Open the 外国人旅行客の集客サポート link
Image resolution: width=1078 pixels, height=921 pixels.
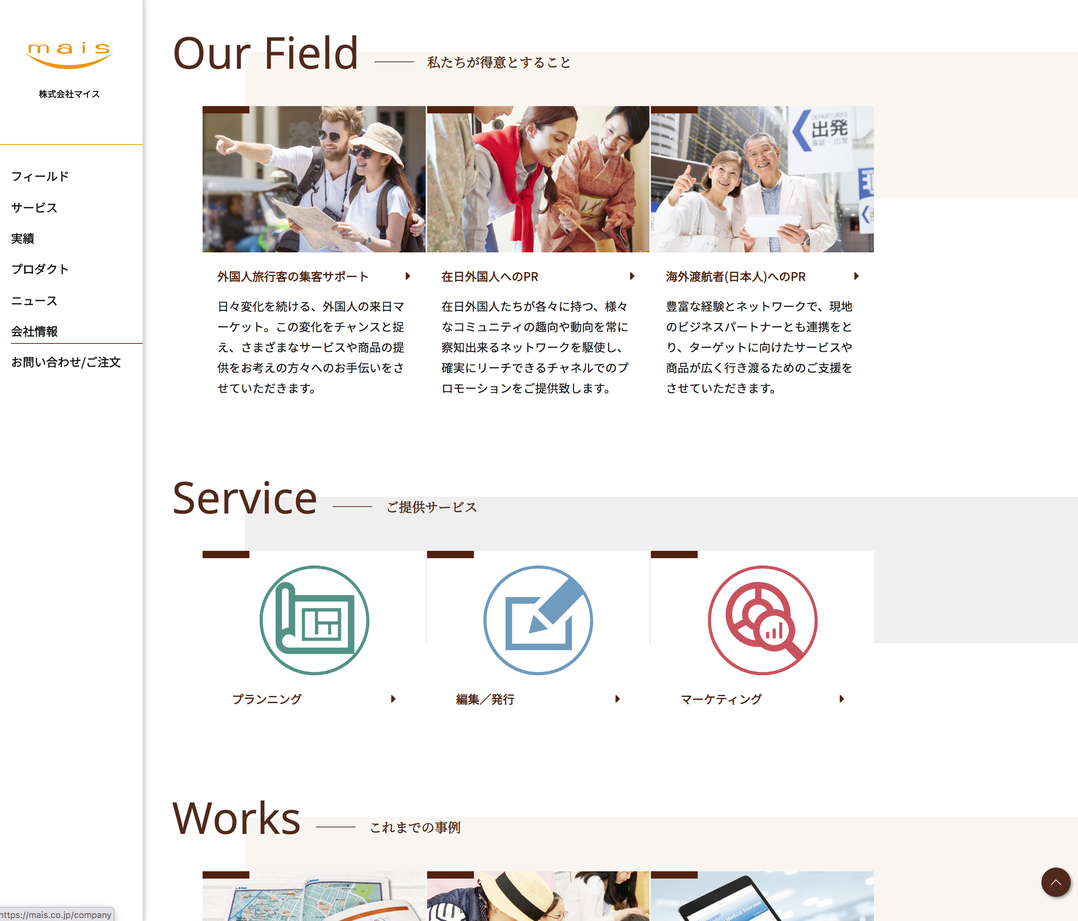tap(293, 277)
